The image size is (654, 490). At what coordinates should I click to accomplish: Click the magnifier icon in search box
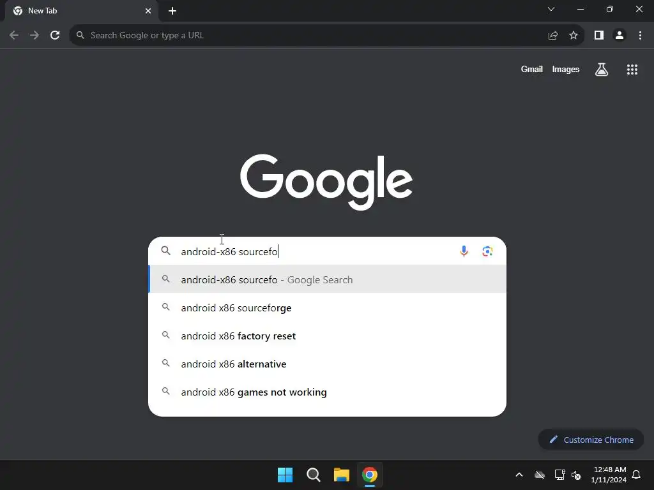tap(166, 251)
